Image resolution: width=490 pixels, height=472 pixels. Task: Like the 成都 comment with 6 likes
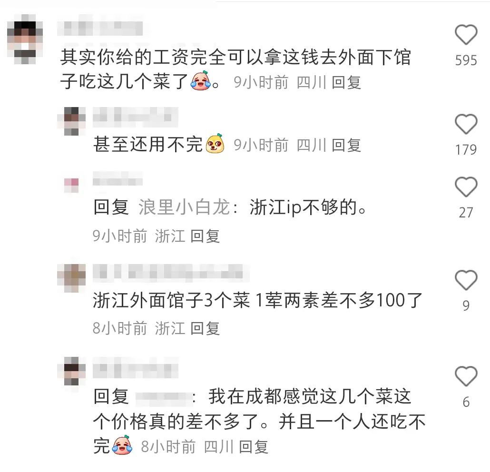coord(466,376)
